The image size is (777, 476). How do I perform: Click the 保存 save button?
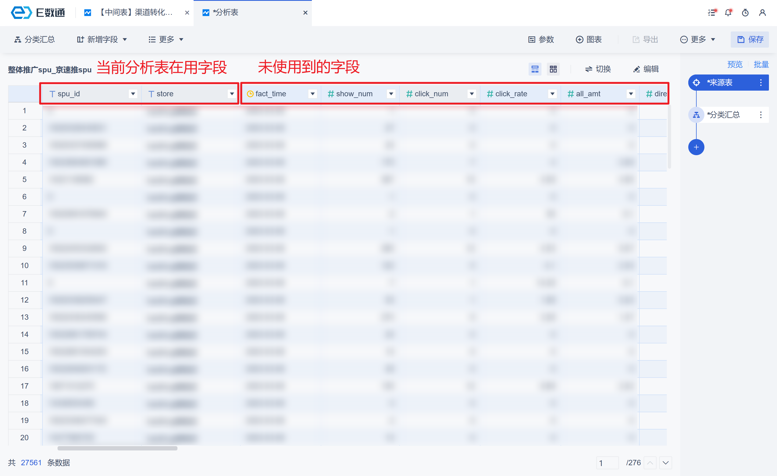pyautogui.click(x=750, y=40)
